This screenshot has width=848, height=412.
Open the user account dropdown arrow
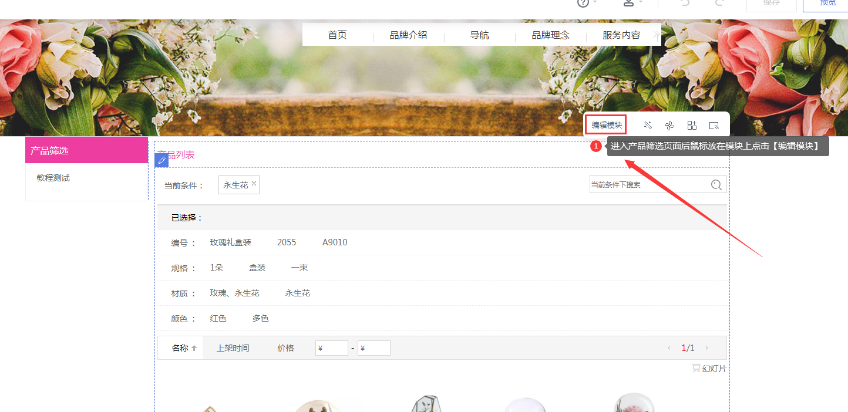pos(641,3)
